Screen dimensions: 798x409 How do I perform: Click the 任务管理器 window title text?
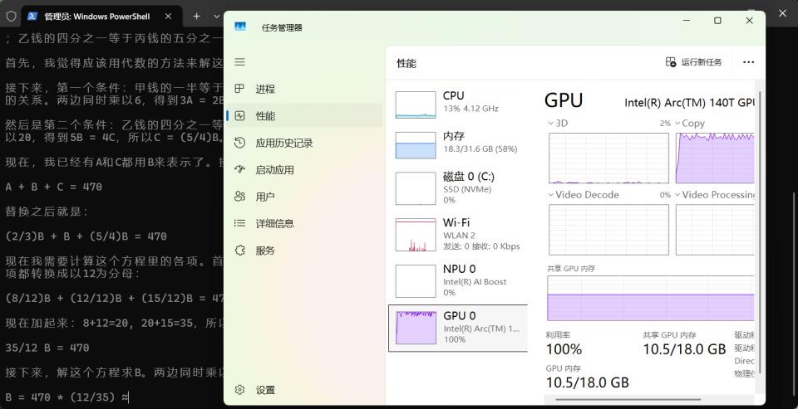282,27
